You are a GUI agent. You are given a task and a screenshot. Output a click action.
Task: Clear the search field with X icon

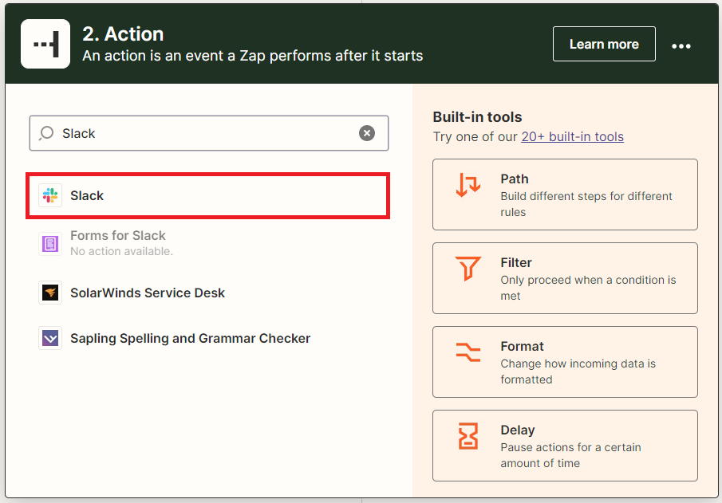(367, 133)
